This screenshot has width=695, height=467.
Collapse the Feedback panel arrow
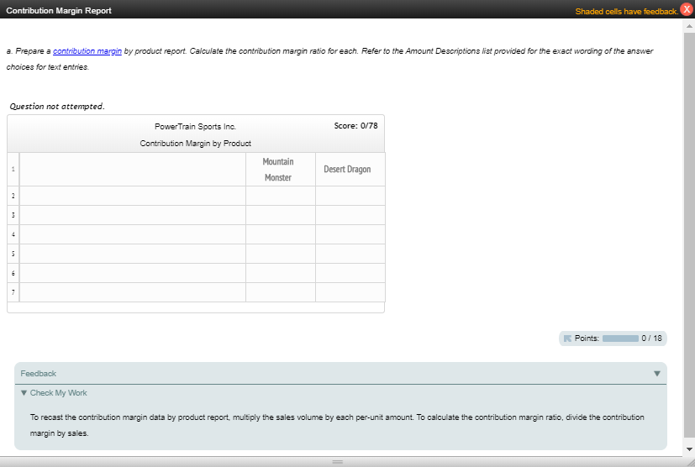[657, 374]
